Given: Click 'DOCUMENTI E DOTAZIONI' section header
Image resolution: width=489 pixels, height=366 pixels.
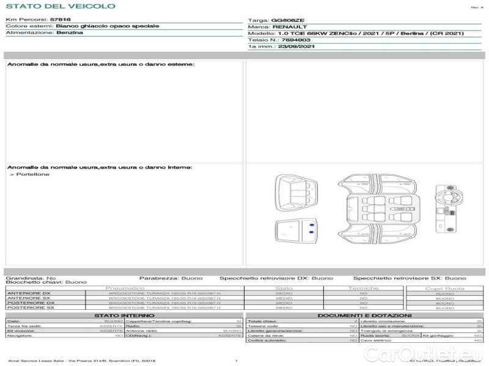Looking at the screenshot, I should point(364,315).
